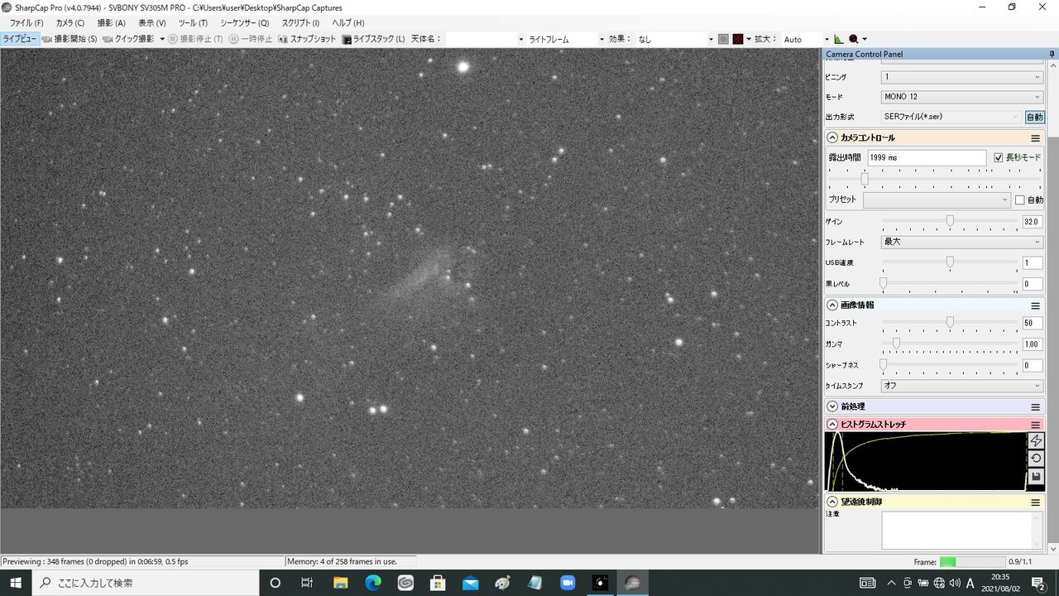Toggle the ライブビュー toolbar button

point(20,39)
